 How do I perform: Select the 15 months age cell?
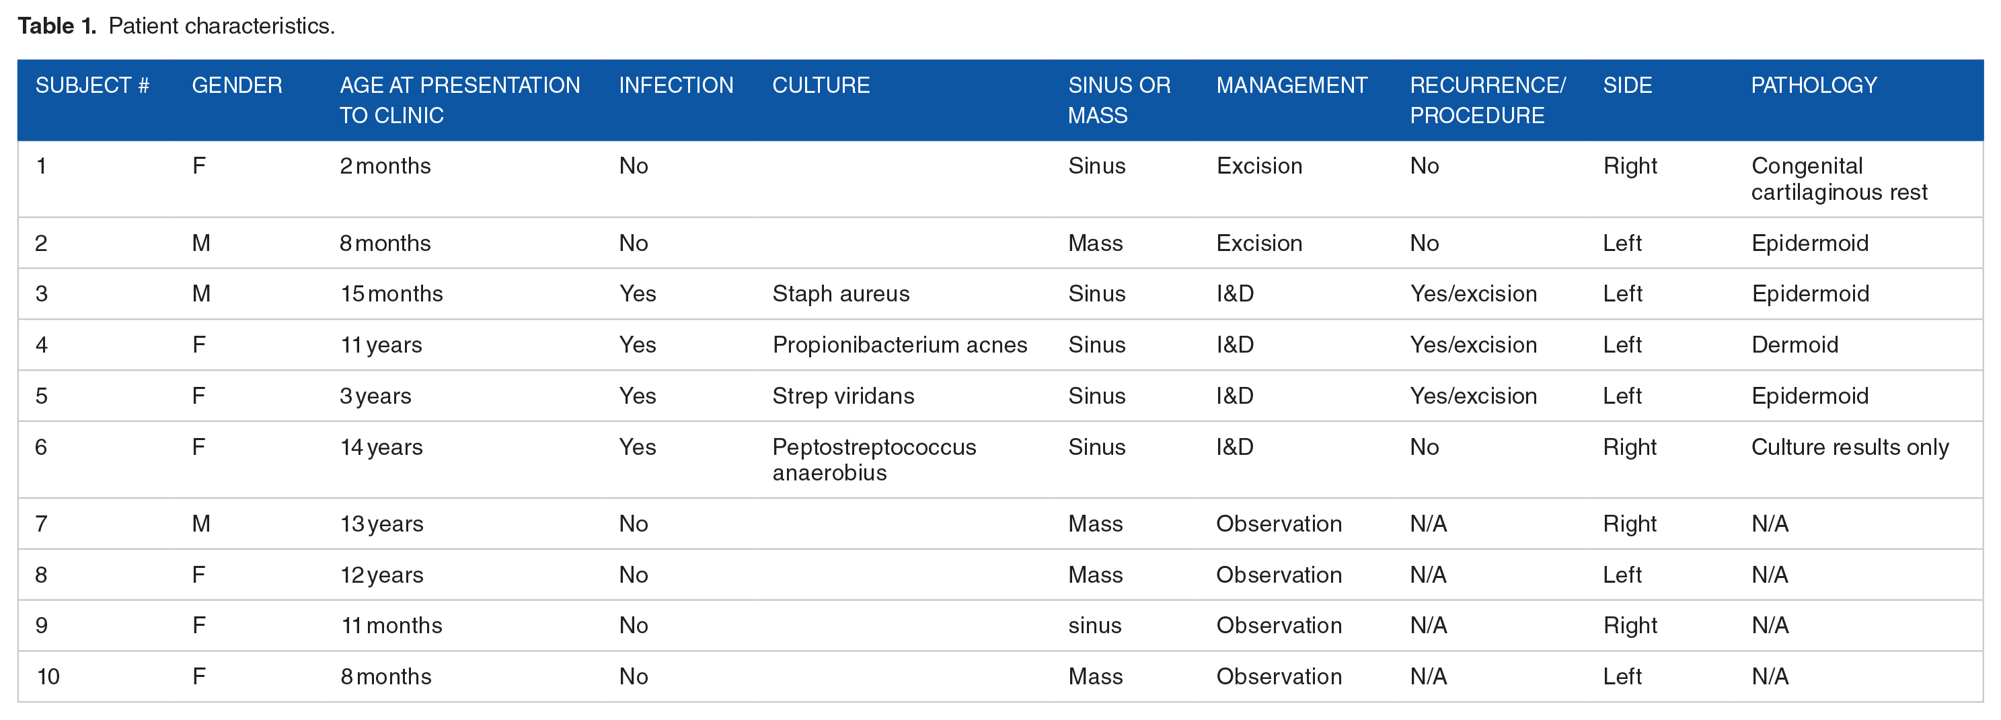click(x=391, y=293)
